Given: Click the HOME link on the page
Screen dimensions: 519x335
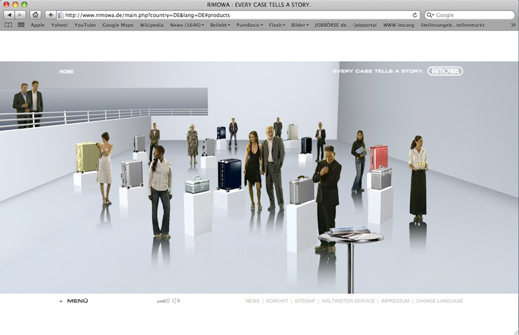Looking at the screenshot, I should coord(67,71).
